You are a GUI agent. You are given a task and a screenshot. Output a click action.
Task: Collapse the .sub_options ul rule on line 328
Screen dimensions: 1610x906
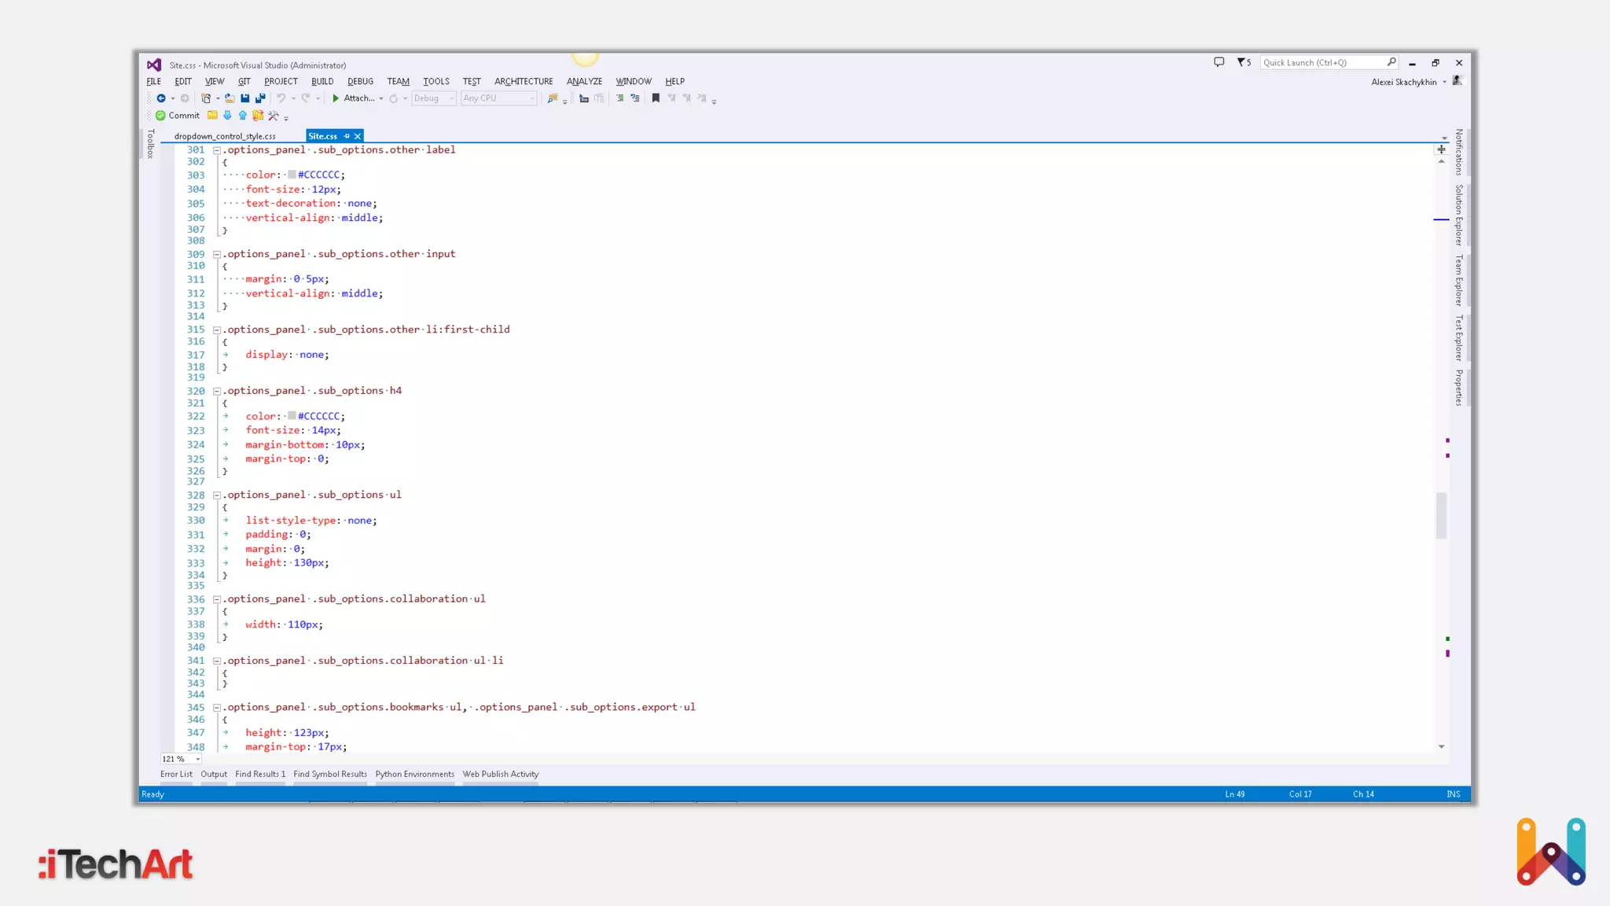tap(216, 495)
